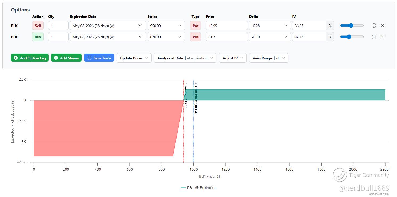Edit the 42.13 IV field

pos(309,37)
